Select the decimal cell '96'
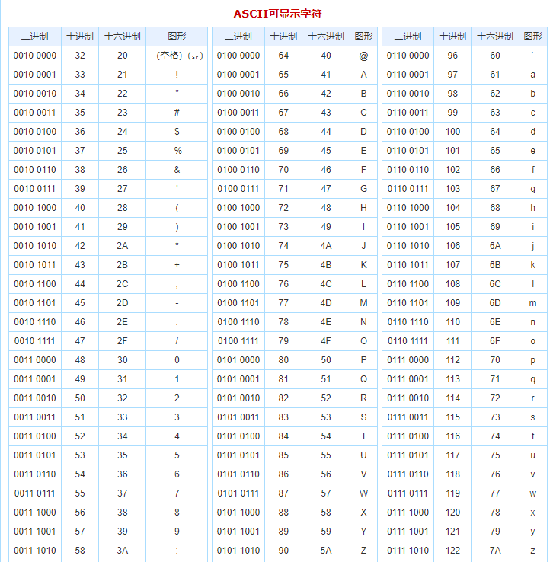553x562 pixels. click(x=452, y=56)
